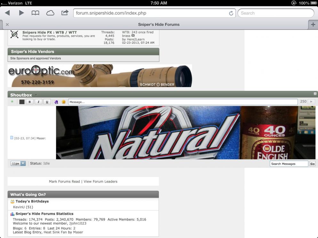
Task: Select the Sniper's Hide Forums tab
Action: pos(159,25)
